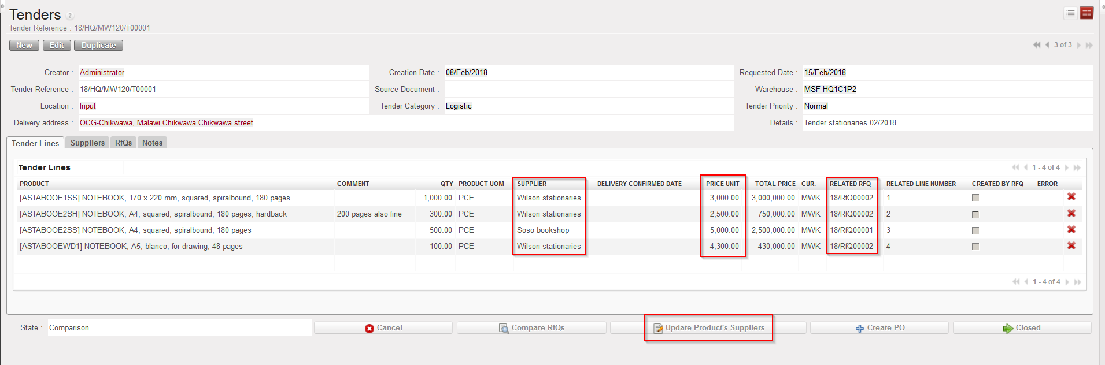Select the red form view icon
Screen dimensions: 1105x365
(x=1086, y=13)
